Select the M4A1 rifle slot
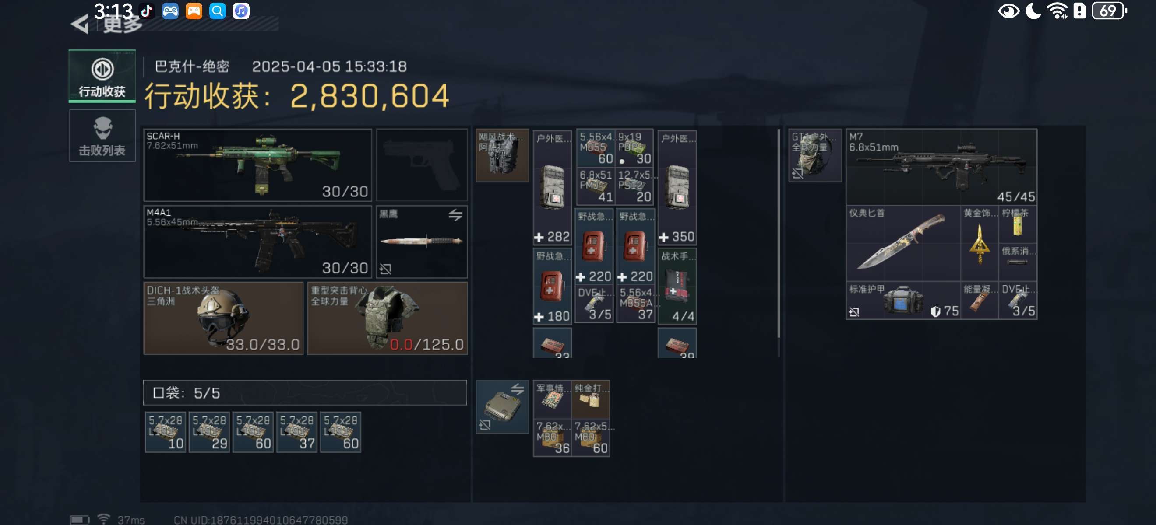This screenshot has height=525, width=1156. pyautogui.click(x=257, y=241)
